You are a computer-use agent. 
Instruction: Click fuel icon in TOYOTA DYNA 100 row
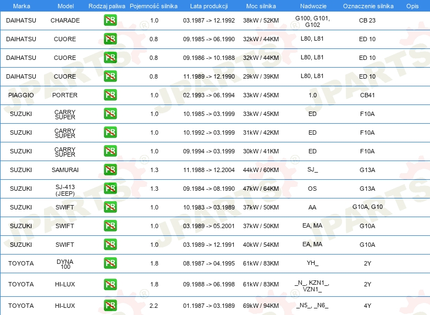(110, 263)
